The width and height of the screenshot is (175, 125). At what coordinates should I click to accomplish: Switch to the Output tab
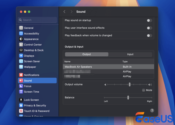86,54
